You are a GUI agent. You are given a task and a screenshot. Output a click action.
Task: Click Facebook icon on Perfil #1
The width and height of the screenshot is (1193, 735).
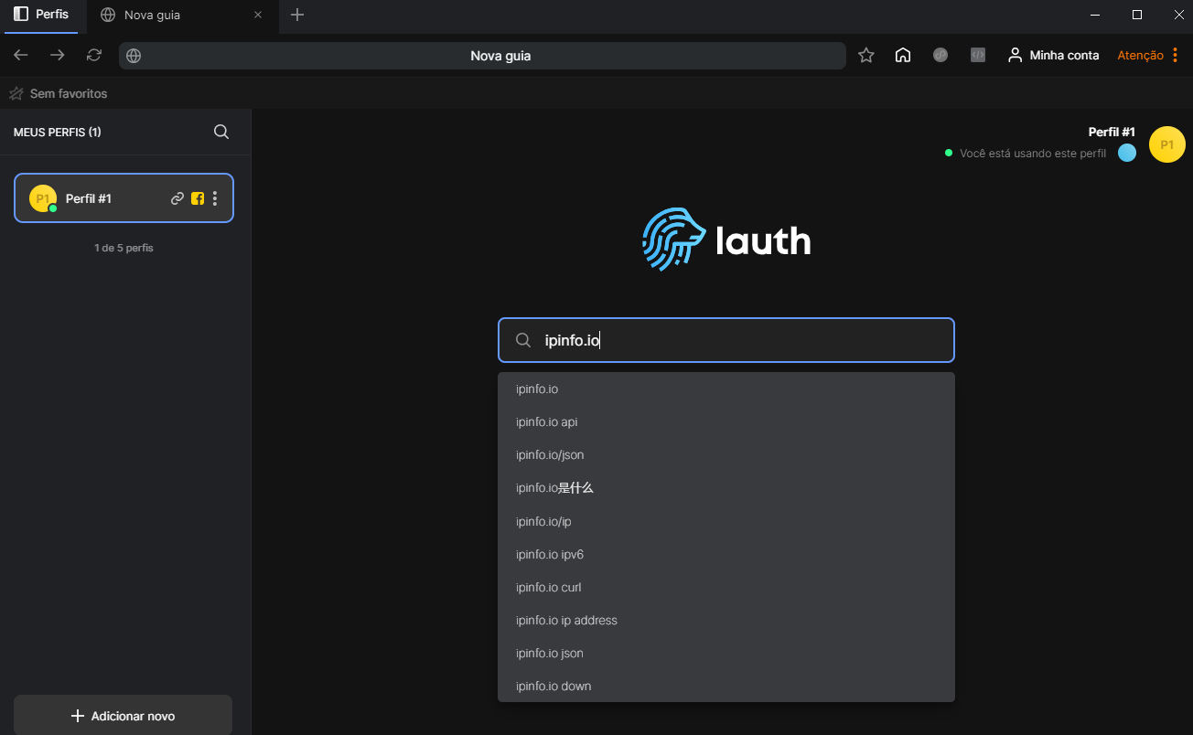point(198,198)
